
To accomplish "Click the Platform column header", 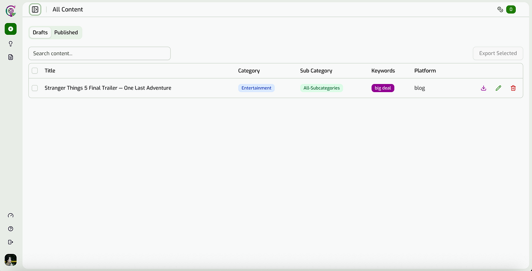I will pyautogui.click(x=425, y=70).
